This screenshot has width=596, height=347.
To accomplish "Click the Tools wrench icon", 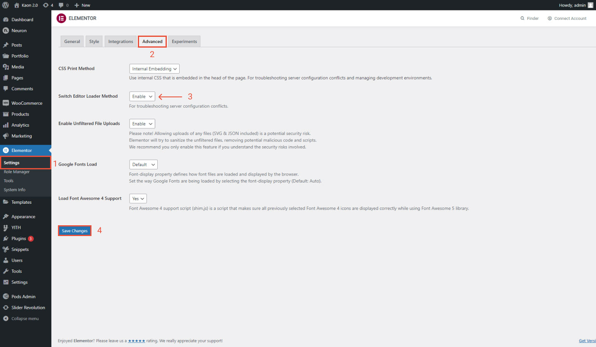I will tap(6, 271).
